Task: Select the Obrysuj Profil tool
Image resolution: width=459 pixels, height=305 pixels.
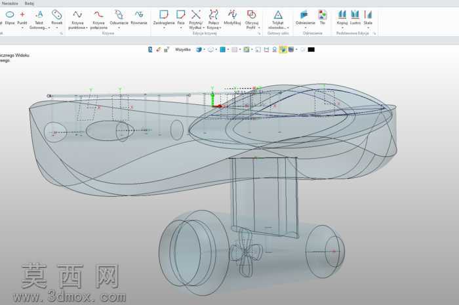Action: click(251, 20)
